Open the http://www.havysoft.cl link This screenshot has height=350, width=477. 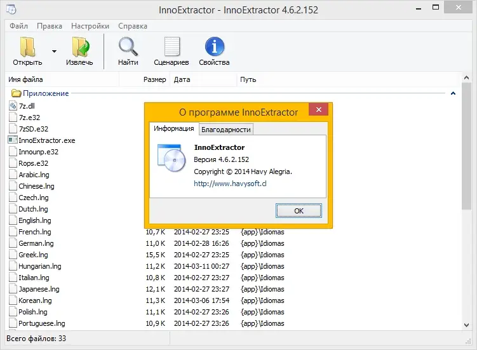[231, 184]
